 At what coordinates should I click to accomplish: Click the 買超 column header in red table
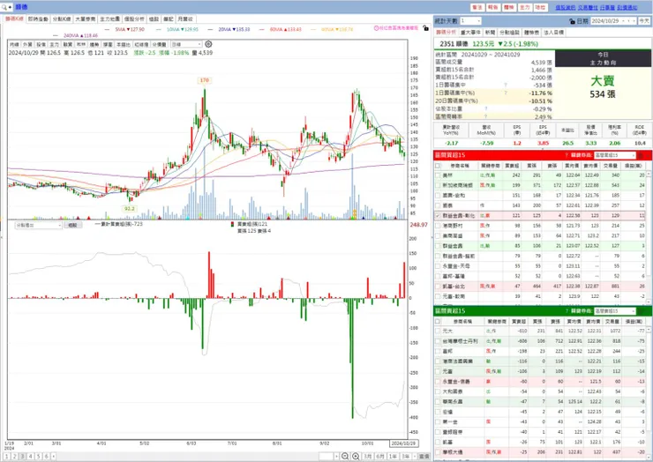(x=512, y=166)
